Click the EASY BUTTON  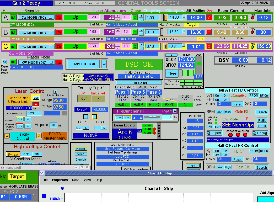[83, 64]
